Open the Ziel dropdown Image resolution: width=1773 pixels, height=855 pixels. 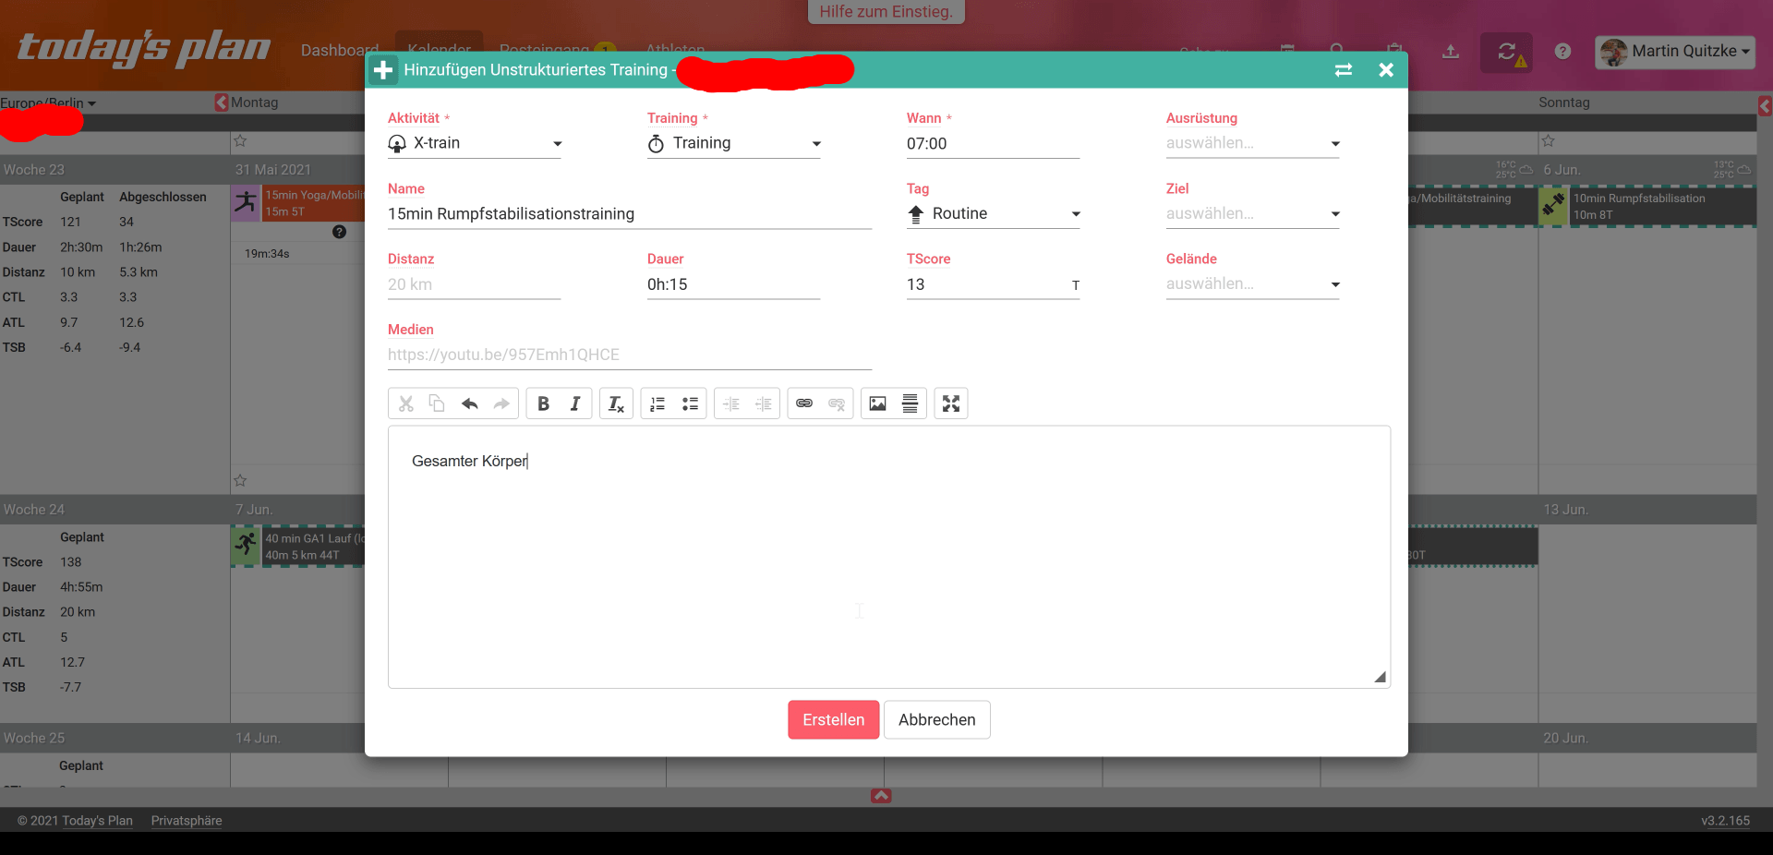[1252, 214]
